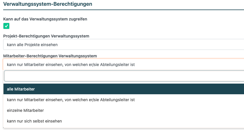Click the 'Verwaltungssystem-Berechtigungen' section heading

point(48,4)
